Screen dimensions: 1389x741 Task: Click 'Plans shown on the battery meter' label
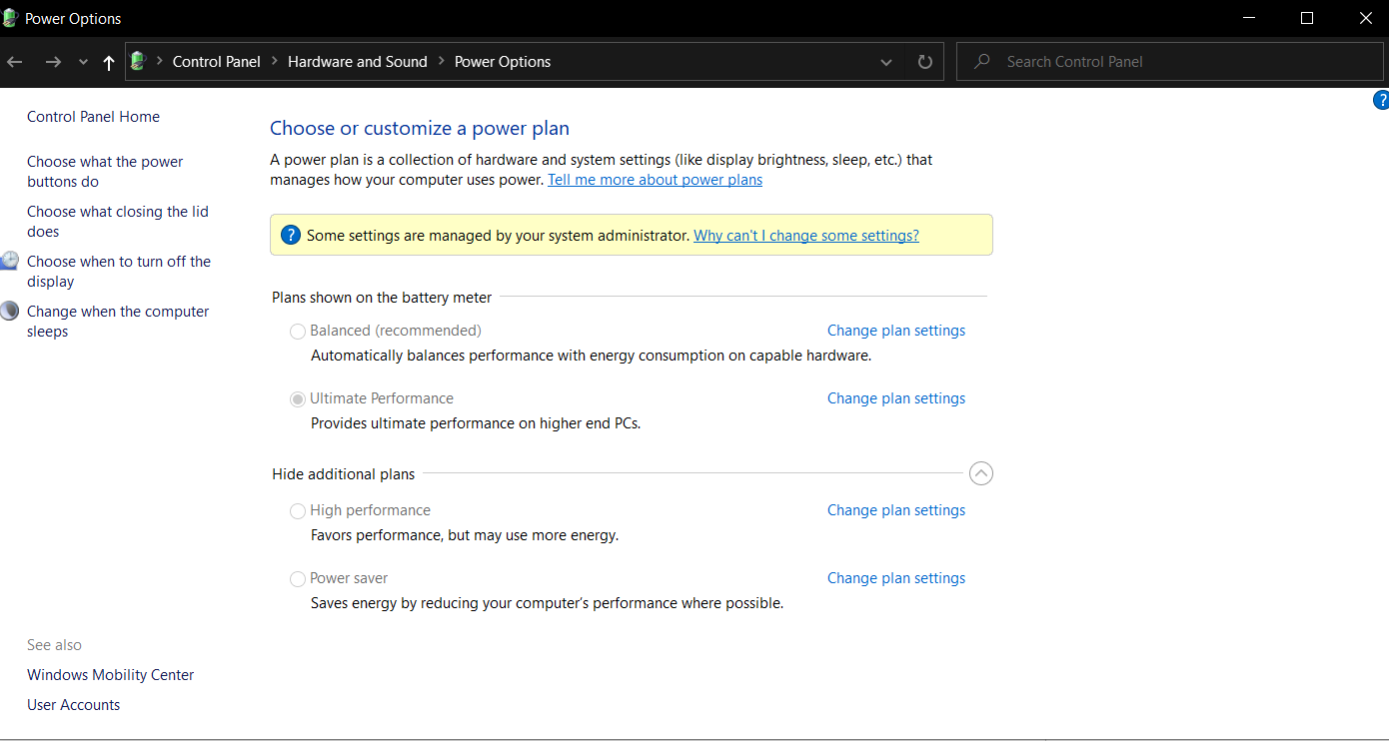(382, 298)
